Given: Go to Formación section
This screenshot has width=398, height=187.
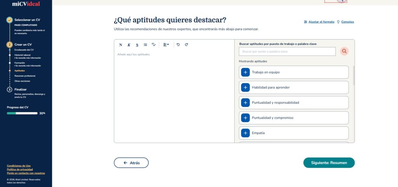Looking at the screenshot, I should point(19,63).
